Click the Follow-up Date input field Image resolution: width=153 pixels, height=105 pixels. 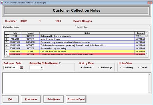11,67
